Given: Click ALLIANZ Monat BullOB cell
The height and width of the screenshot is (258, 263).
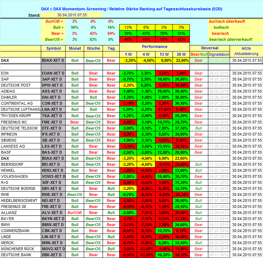Looking at the screenshot, I should coord(75,213).
